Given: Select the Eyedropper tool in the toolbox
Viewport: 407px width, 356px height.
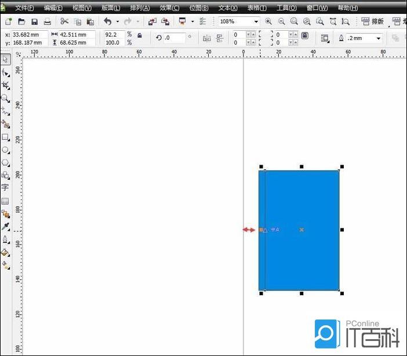Looking at the screenshot, I should 5,227.
